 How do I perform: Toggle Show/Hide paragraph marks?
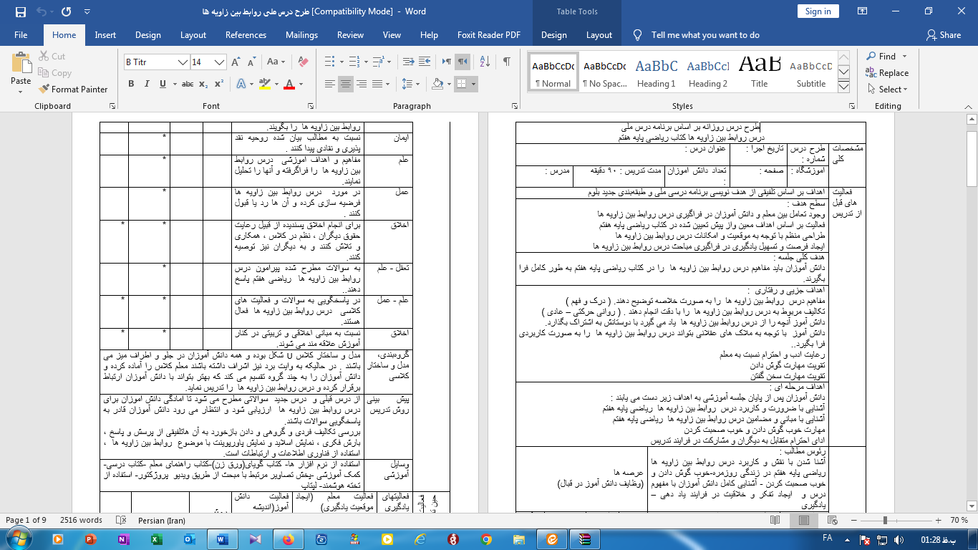tap(506, 62)
